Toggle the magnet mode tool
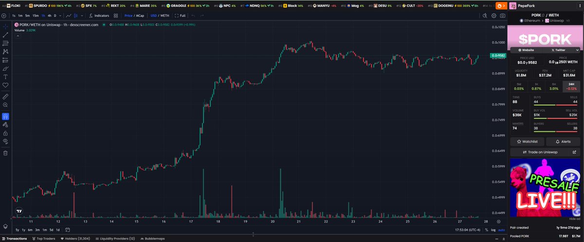 (5, 116)
